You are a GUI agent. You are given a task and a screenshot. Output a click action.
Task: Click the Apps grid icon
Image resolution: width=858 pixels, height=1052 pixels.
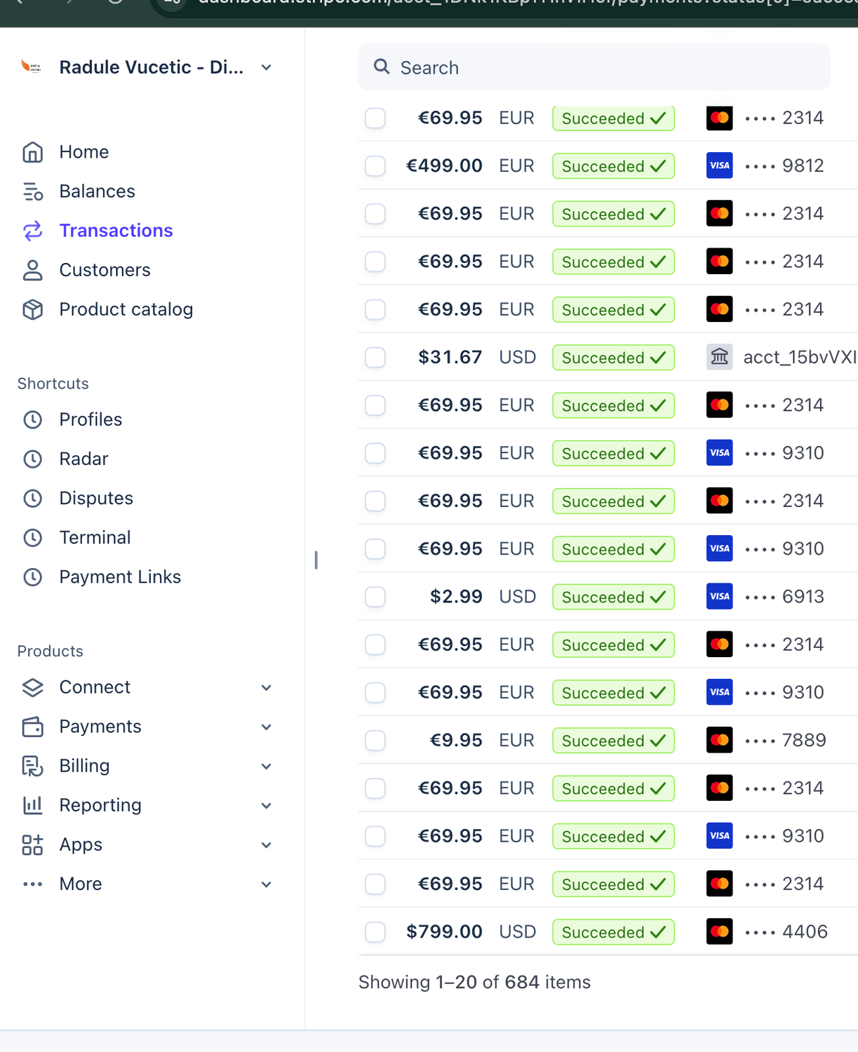[x=32, y=844]
